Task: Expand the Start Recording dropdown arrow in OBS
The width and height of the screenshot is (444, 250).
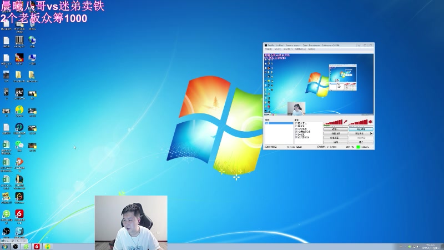Action: [x=371, y=133]
